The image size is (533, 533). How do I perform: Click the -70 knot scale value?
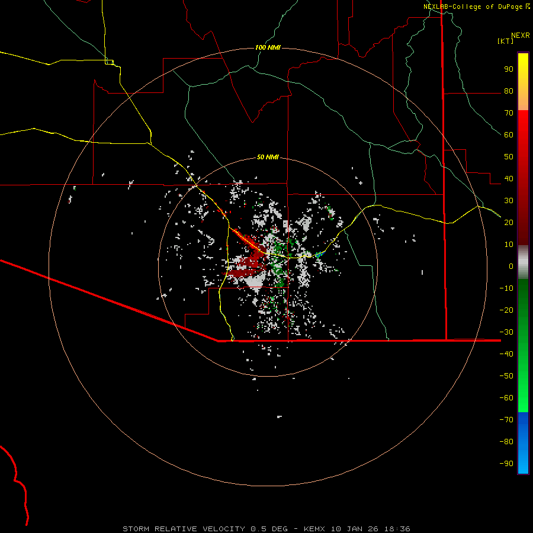pyautogui.click(x=506, y=419)
